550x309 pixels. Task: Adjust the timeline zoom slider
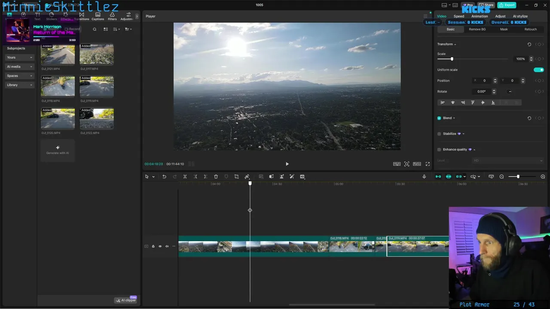click(518, 176)
